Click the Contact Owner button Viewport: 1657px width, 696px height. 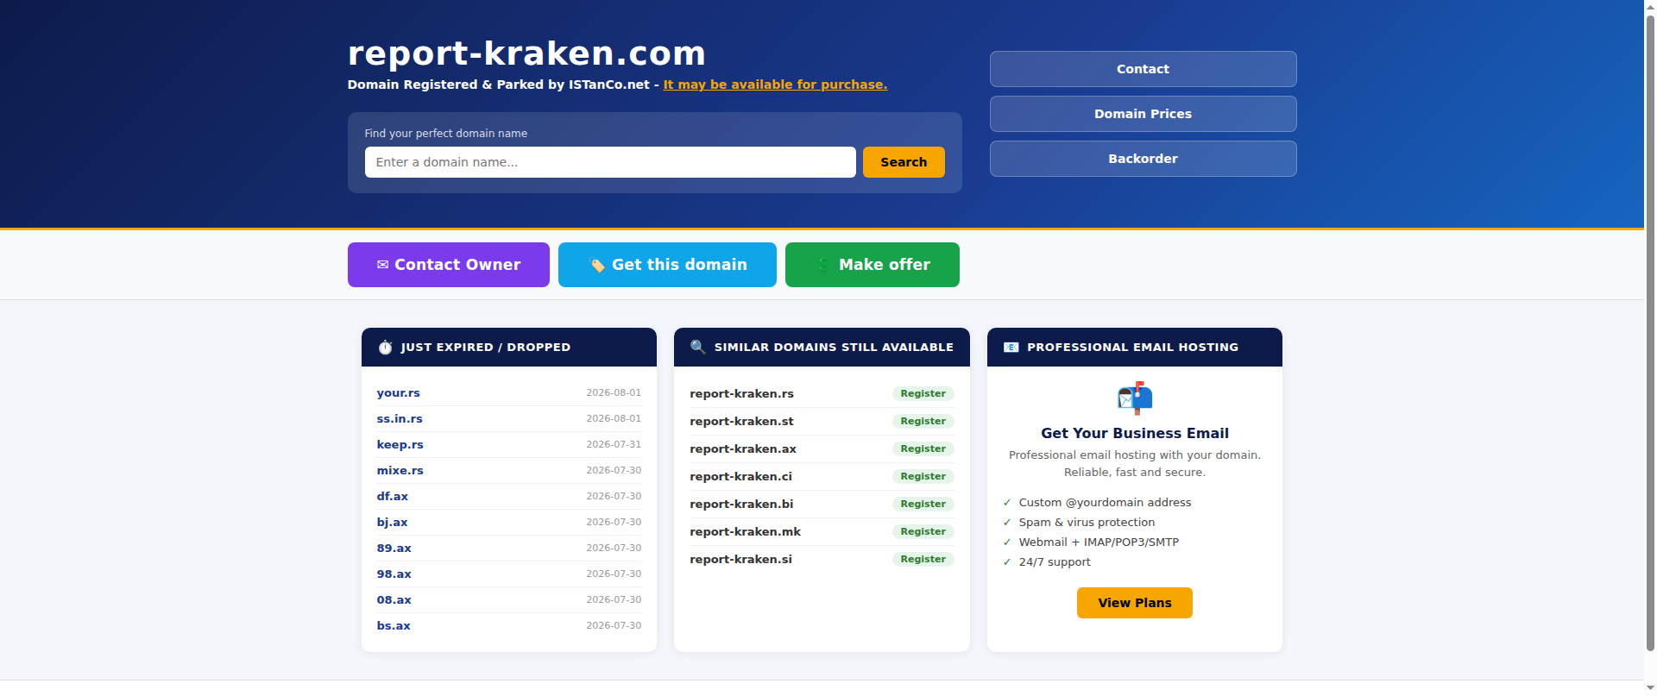click(x=449, y=265)
